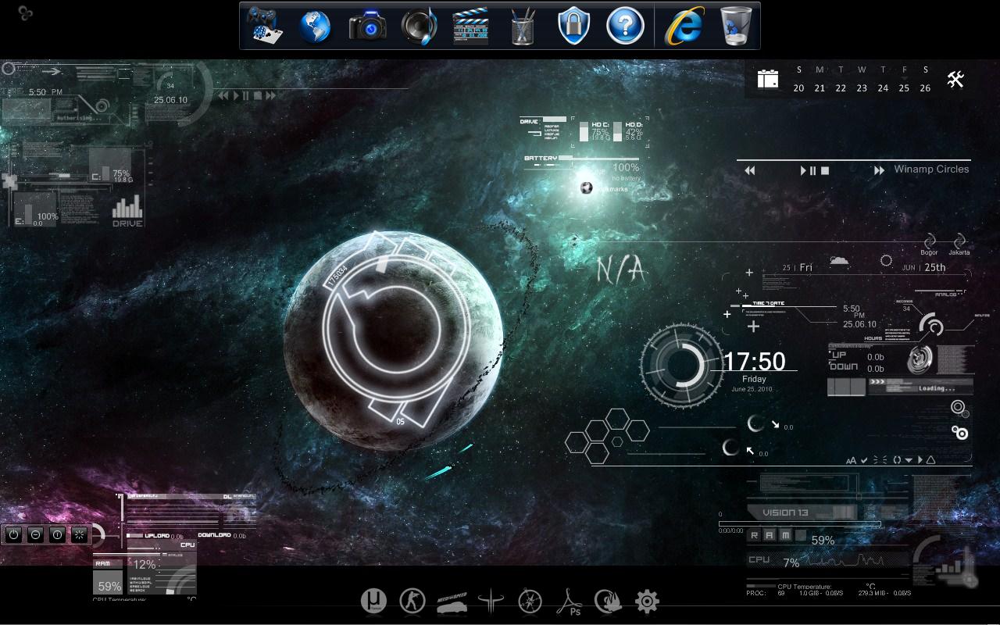The height and width of the screenshot is (625, 1000).
Task: Open the security shield icon
Action: (x=573, y=24)
